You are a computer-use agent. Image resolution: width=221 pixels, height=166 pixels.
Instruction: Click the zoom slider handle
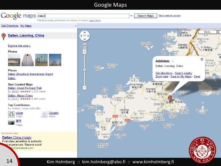[x=85, y=70]
